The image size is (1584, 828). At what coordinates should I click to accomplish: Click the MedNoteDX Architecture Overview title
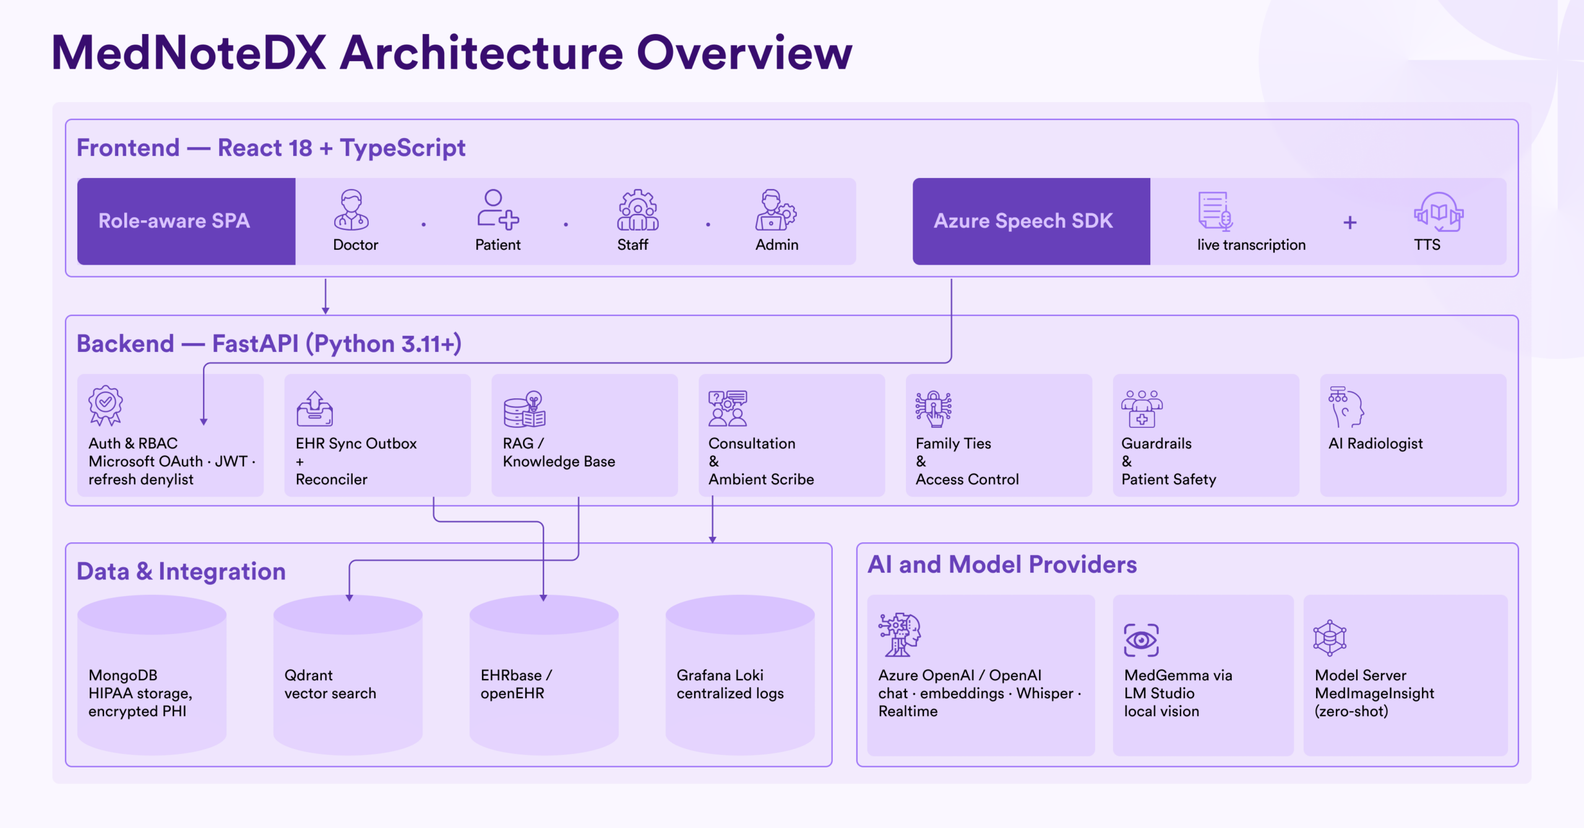click(x=452, y=53)
